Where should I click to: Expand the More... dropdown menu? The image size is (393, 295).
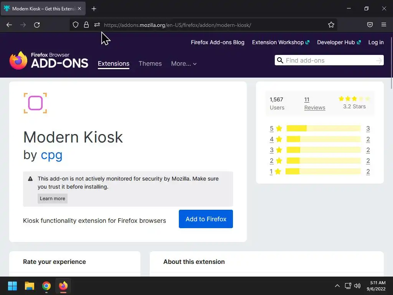coord(184,64)
